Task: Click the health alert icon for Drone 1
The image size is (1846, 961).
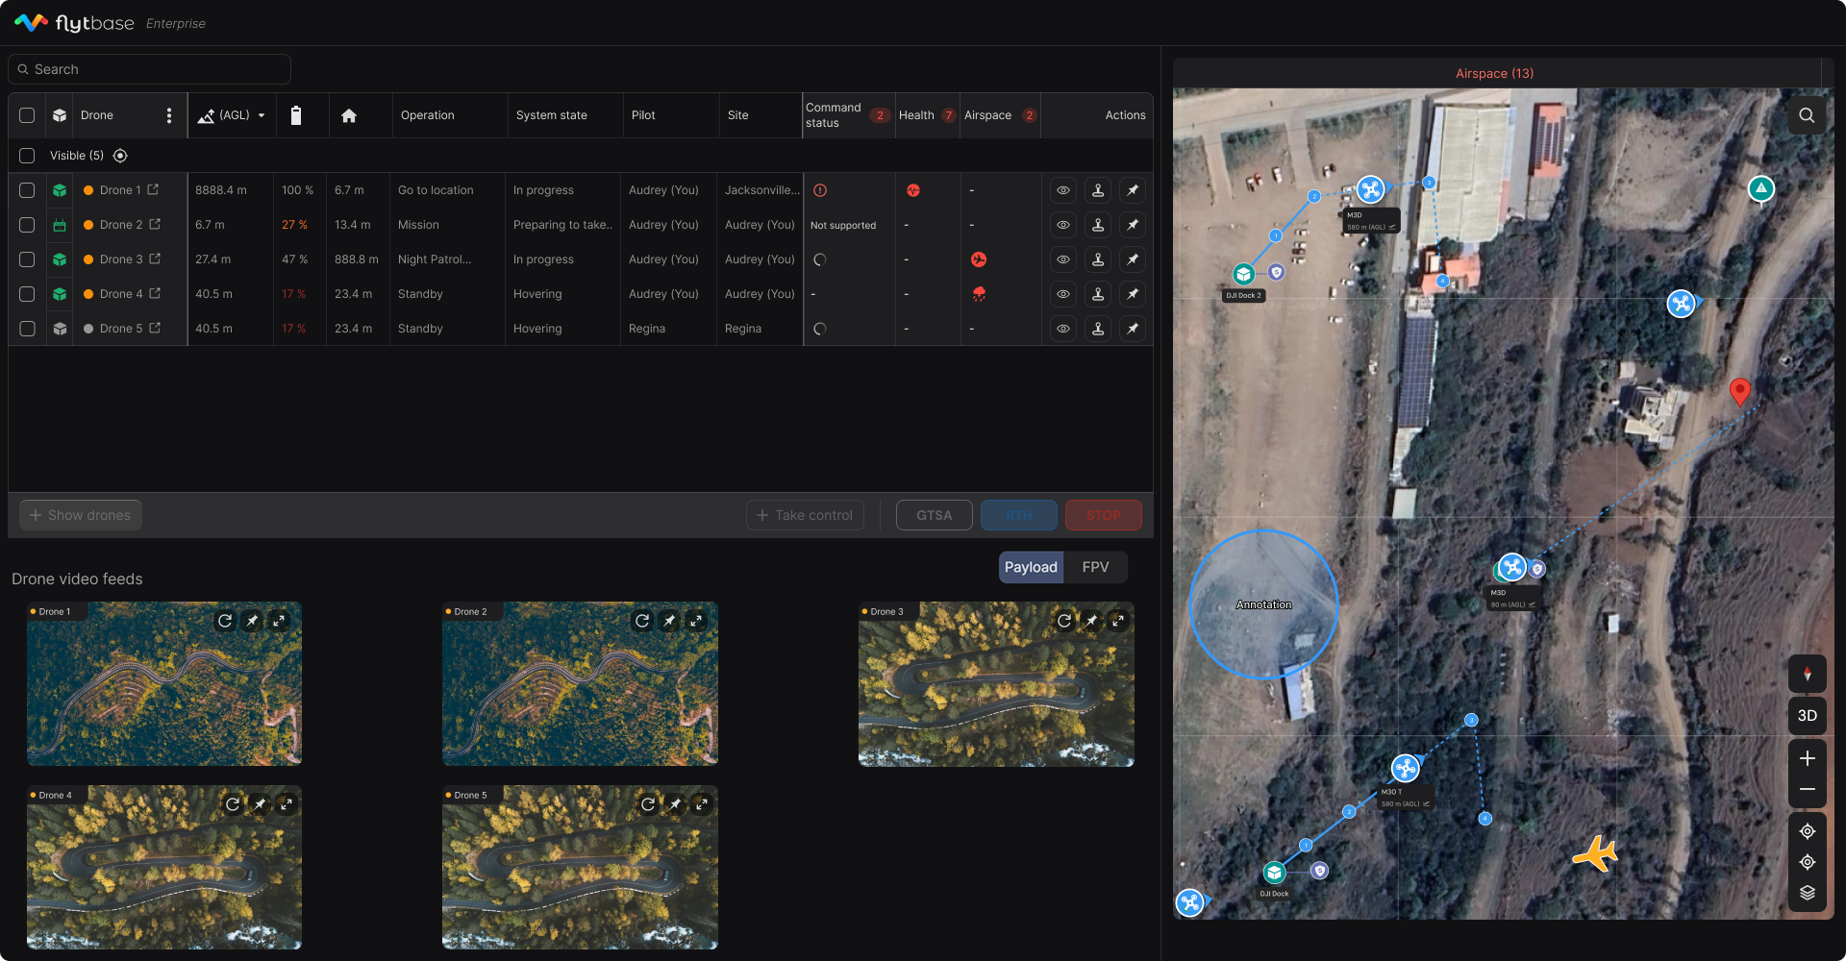Action: tap(913, 190)
